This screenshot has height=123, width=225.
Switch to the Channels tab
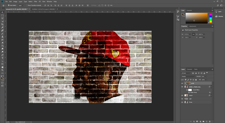[x=189, y=69]
